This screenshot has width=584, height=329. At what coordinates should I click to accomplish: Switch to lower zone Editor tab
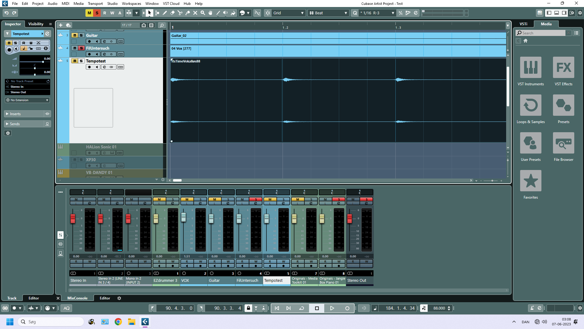(x=105, y=298)
